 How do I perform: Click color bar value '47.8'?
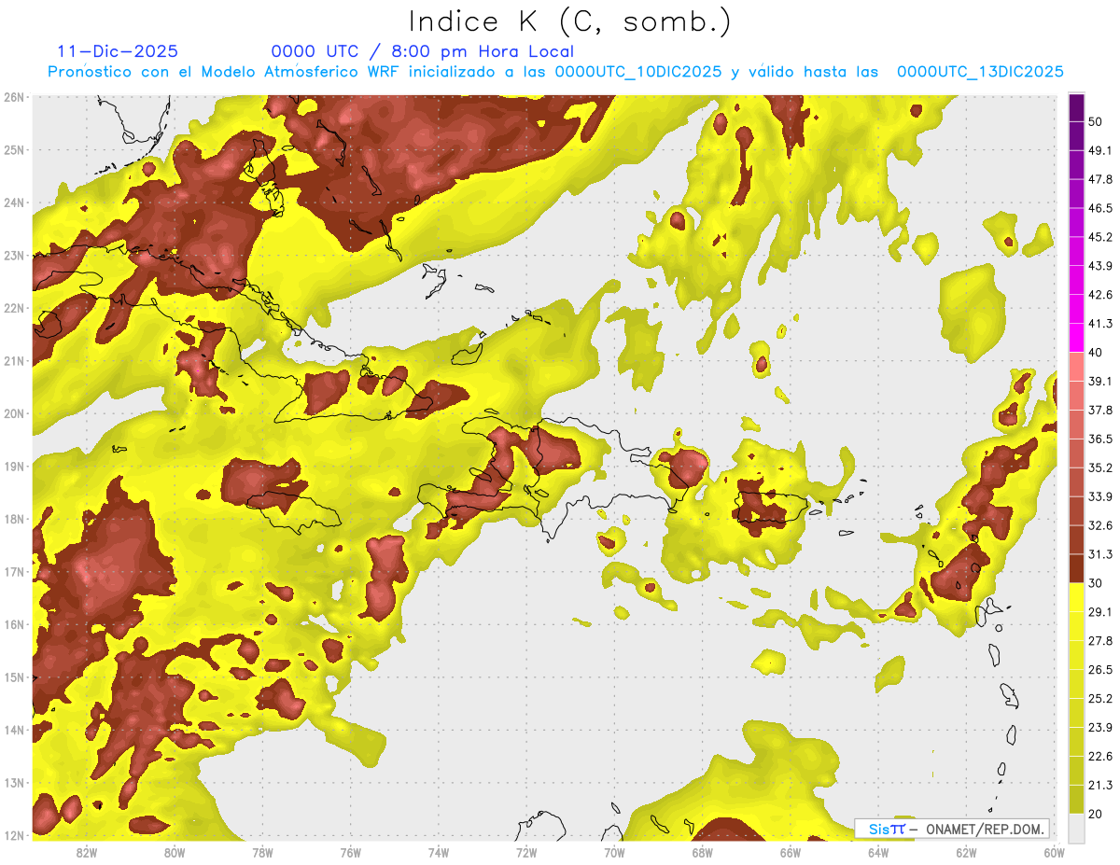(x=1099, y=179)
